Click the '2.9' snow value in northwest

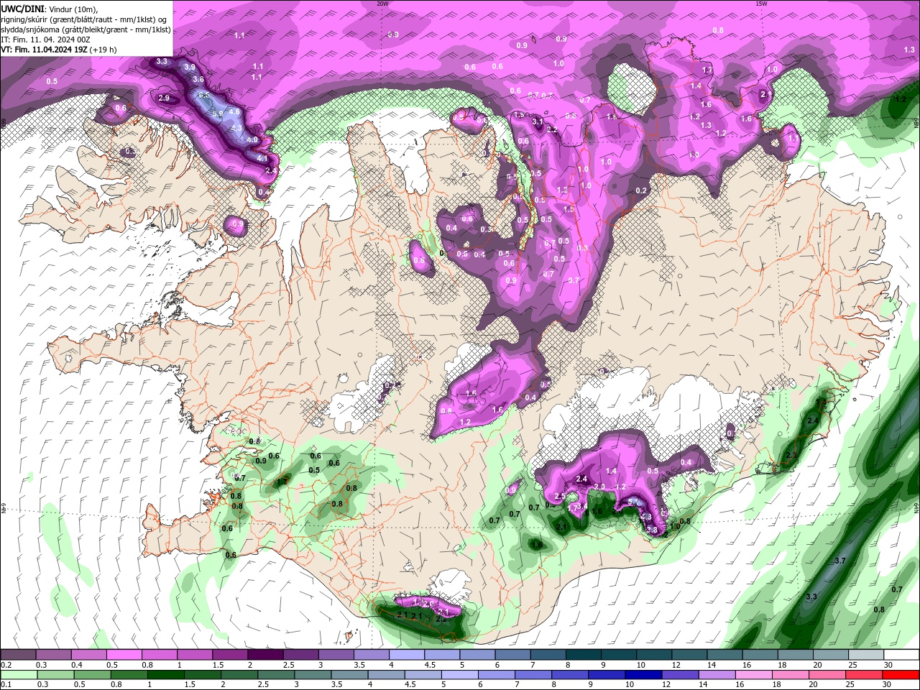[164, 98]
